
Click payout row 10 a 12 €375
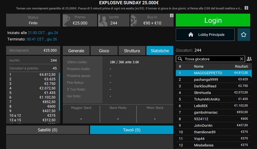pos(32,115)
